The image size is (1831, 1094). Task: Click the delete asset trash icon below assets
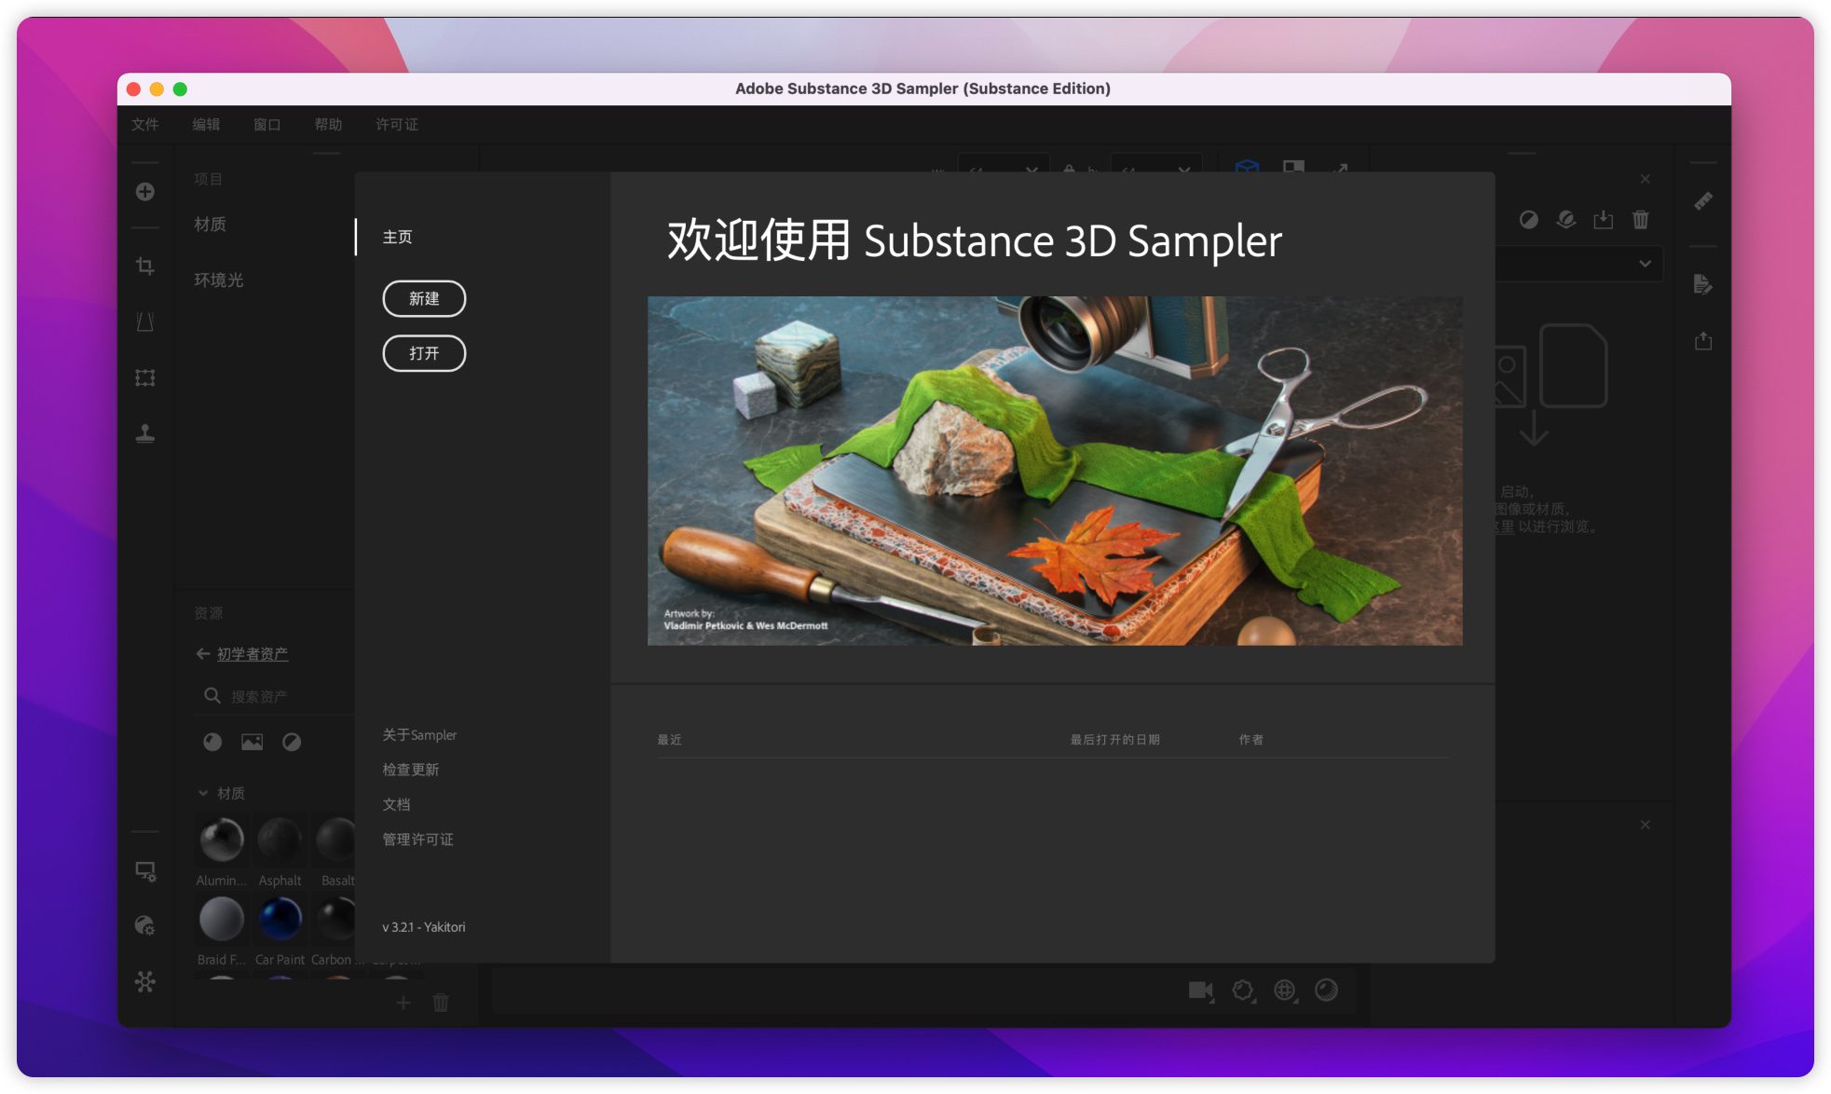point(441,1003)
